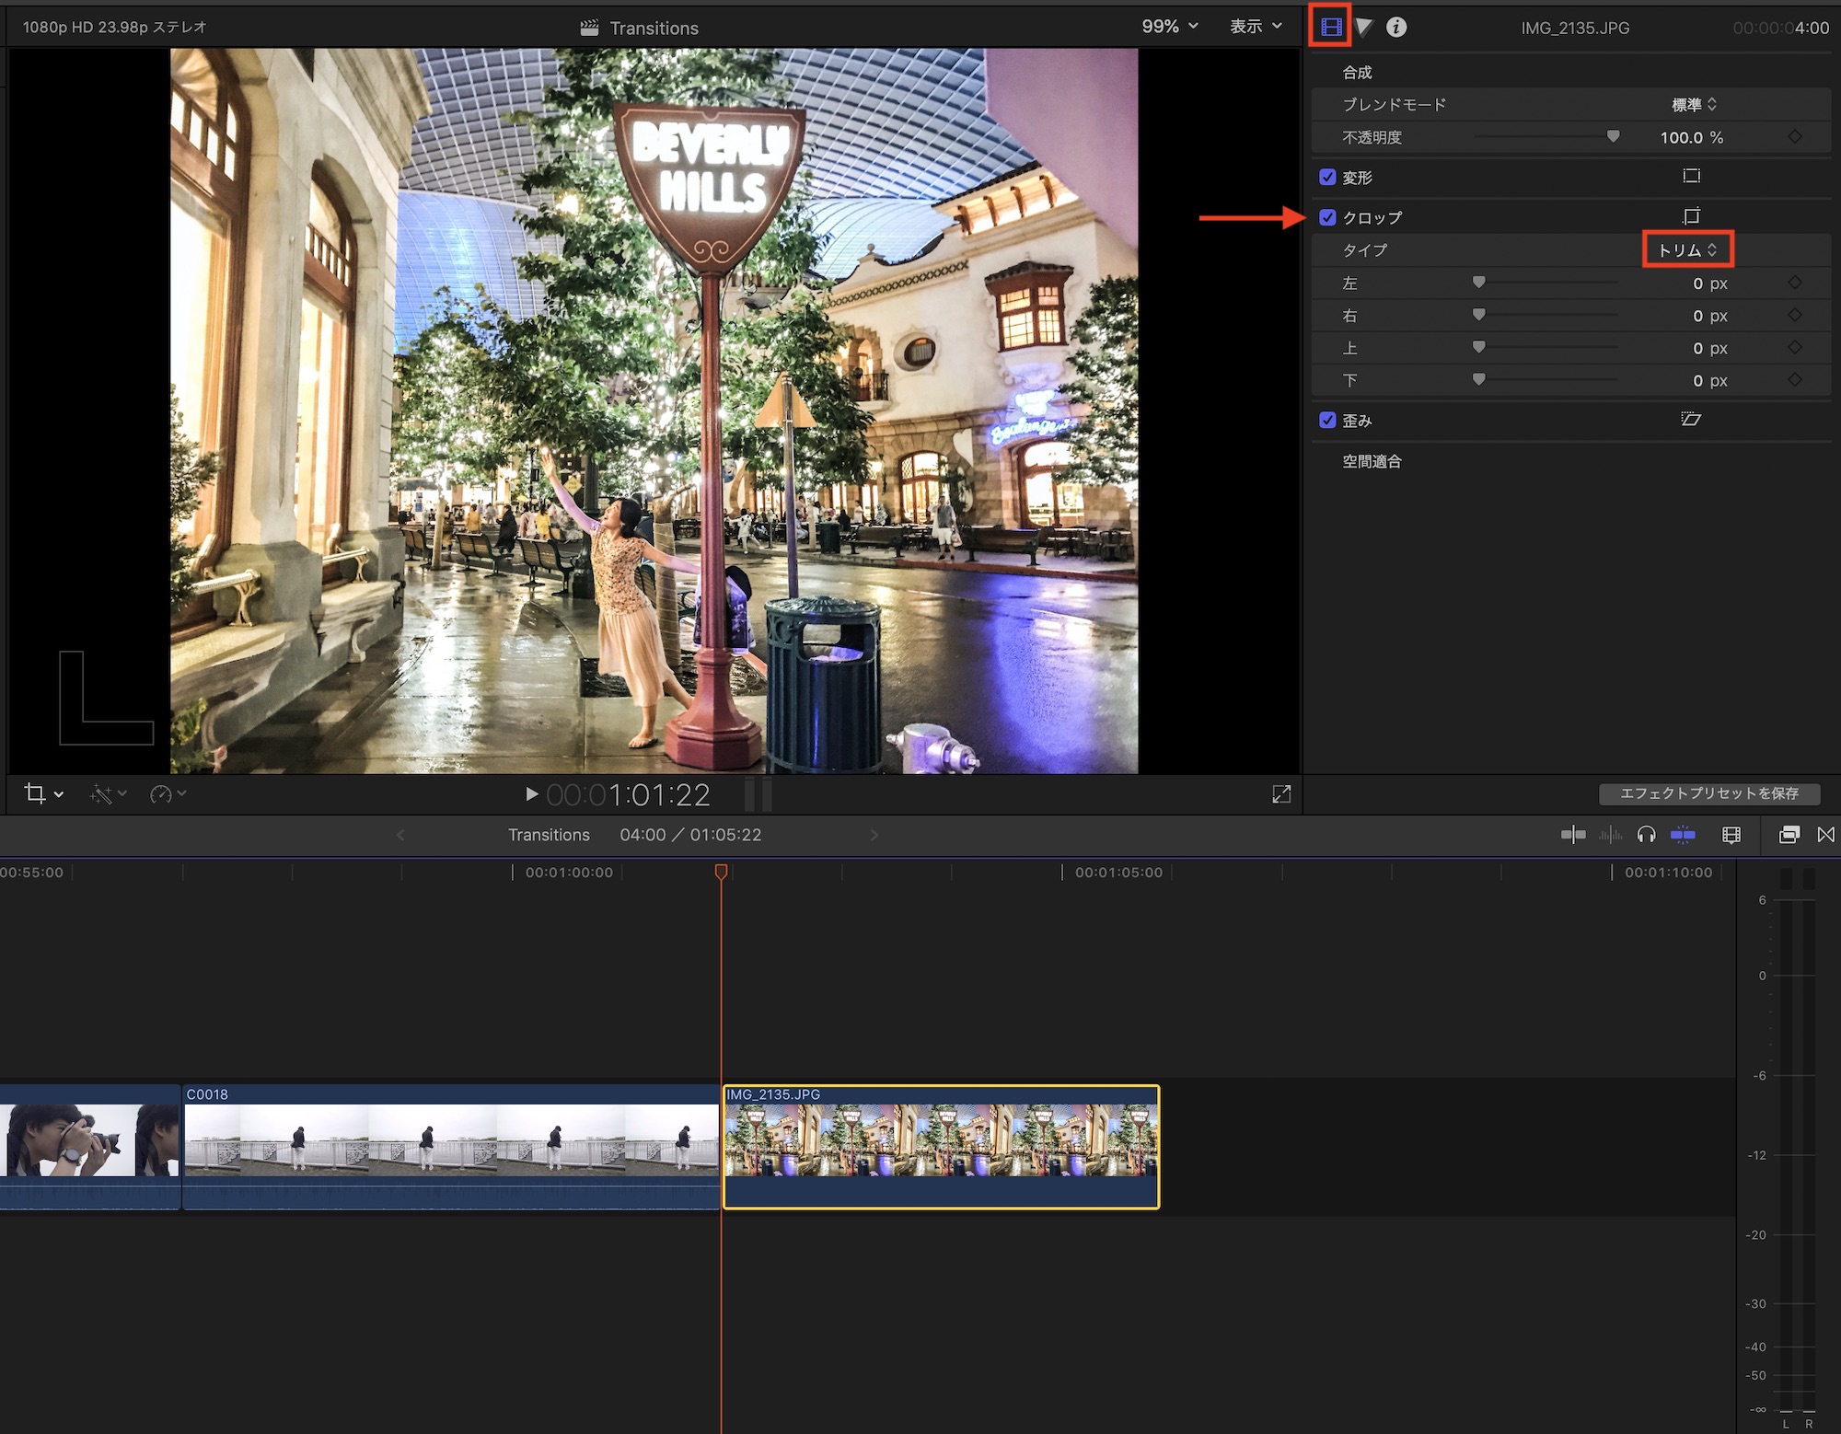
Task: Uncheck the 変形 checkbox
Action: coord(1327,177)
